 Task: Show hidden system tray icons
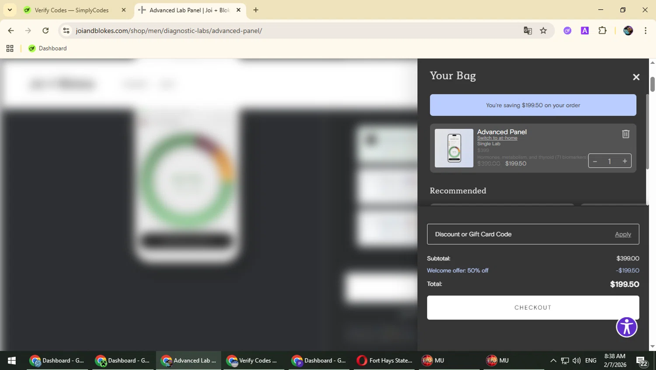click(x=553, y=360)
